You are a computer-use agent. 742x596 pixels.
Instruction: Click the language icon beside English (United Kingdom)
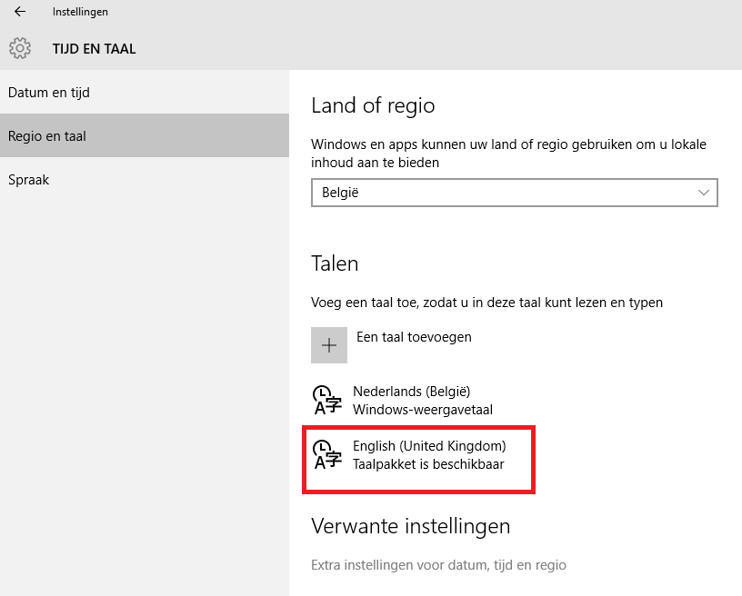pyautogui.click(x=327, y=454)
